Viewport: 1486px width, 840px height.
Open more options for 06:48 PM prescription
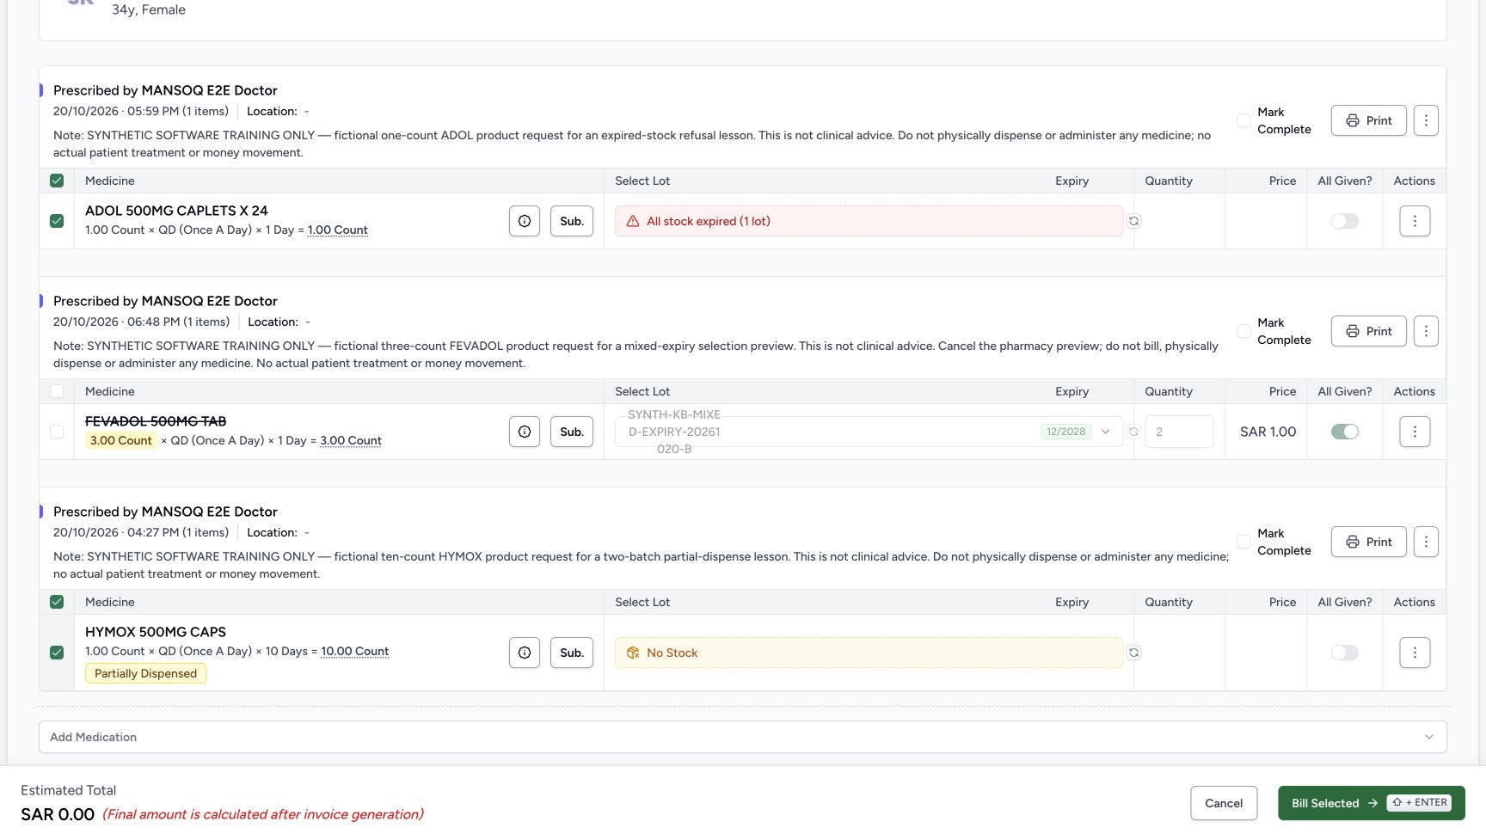click(1426, 331)
